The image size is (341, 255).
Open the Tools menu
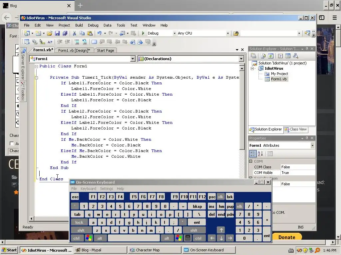[x=121, y=25]
